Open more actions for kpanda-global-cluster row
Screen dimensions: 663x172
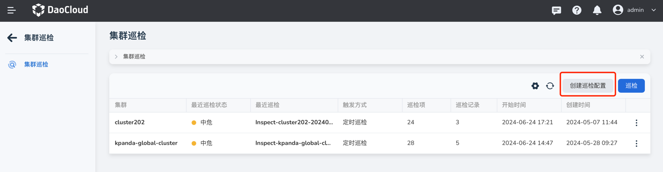(637, 143)
